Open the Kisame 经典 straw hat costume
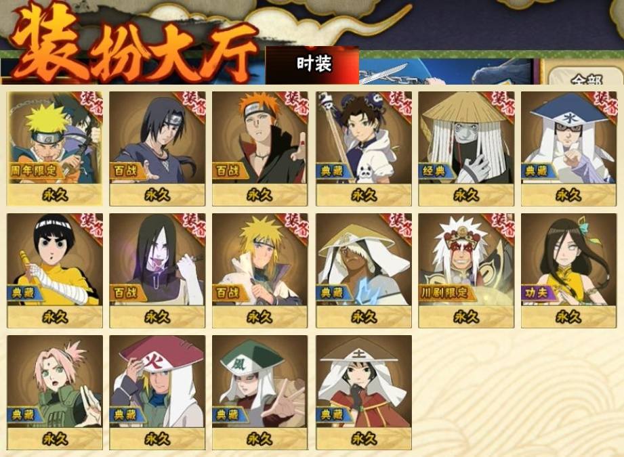 pos(466,149)
